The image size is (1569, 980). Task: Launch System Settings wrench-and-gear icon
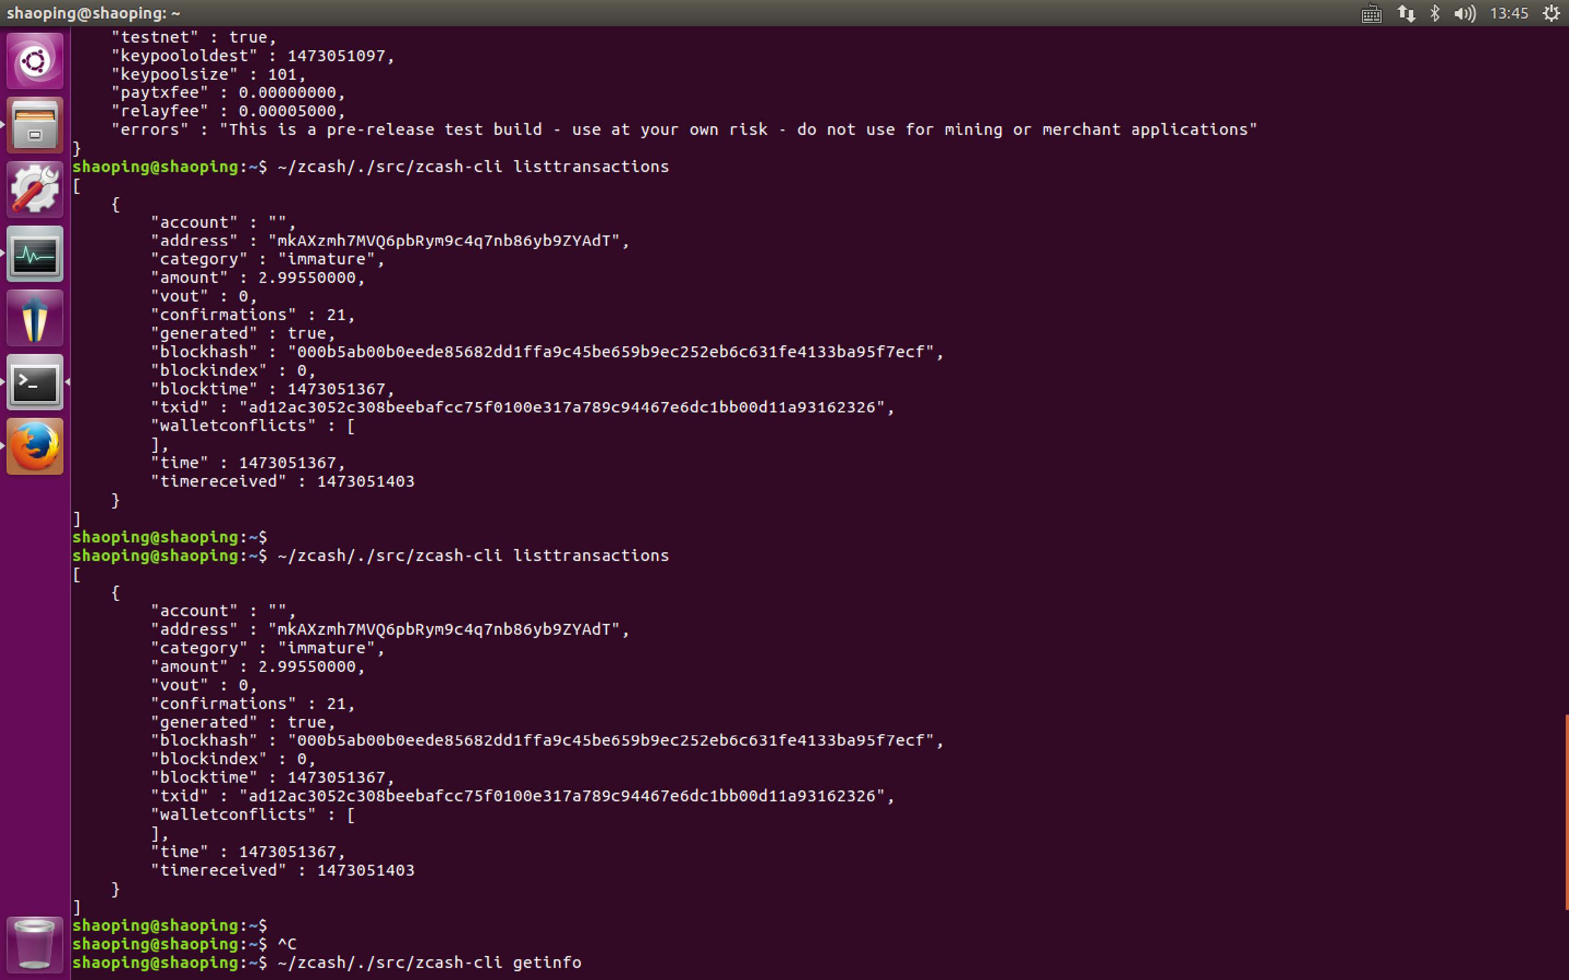click(x=35, y=189)
